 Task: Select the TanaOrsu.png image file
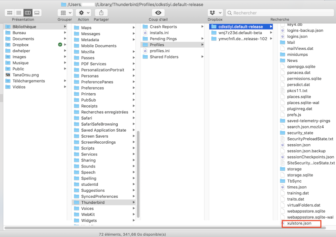pyautogui.click(x=35, y=75)
